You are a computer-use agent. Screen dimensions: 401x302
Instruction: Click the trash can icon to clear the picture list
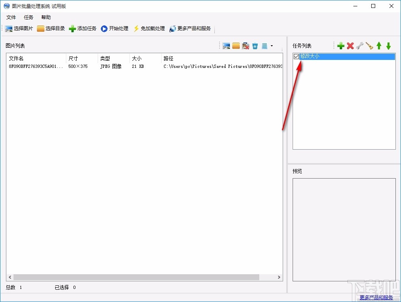(x=255, y=46)
